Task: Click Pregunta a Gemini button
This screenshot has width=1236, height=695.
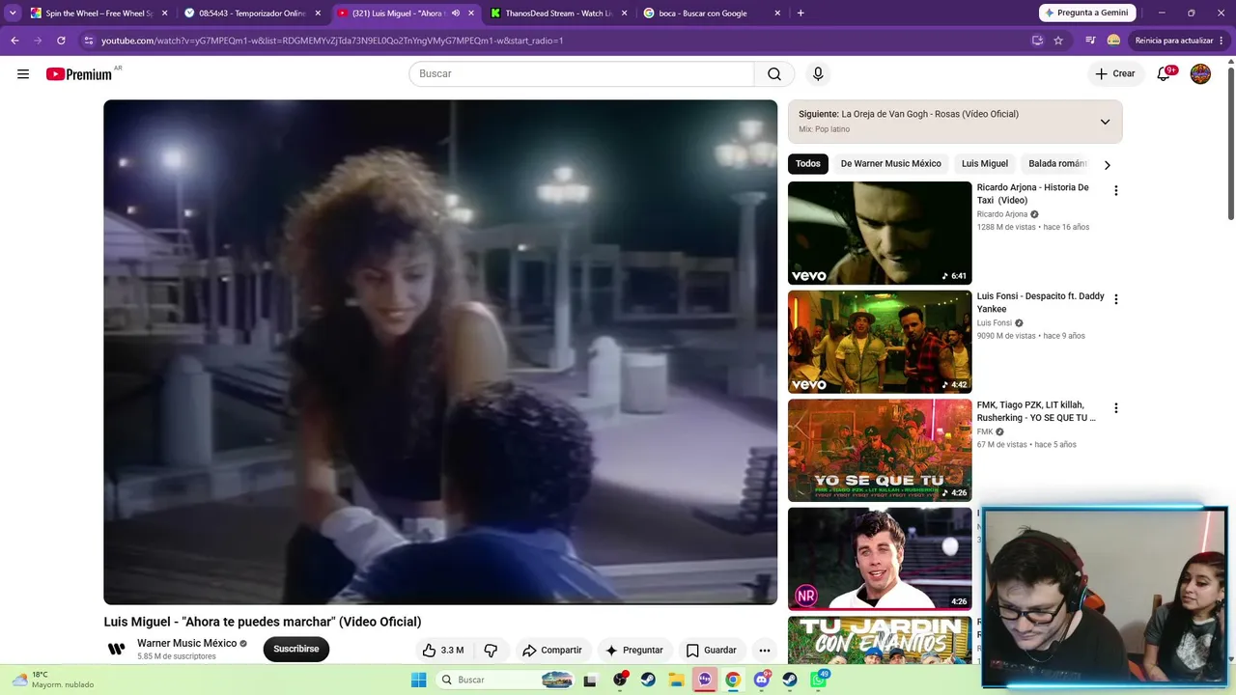Action: (1086, 14)
